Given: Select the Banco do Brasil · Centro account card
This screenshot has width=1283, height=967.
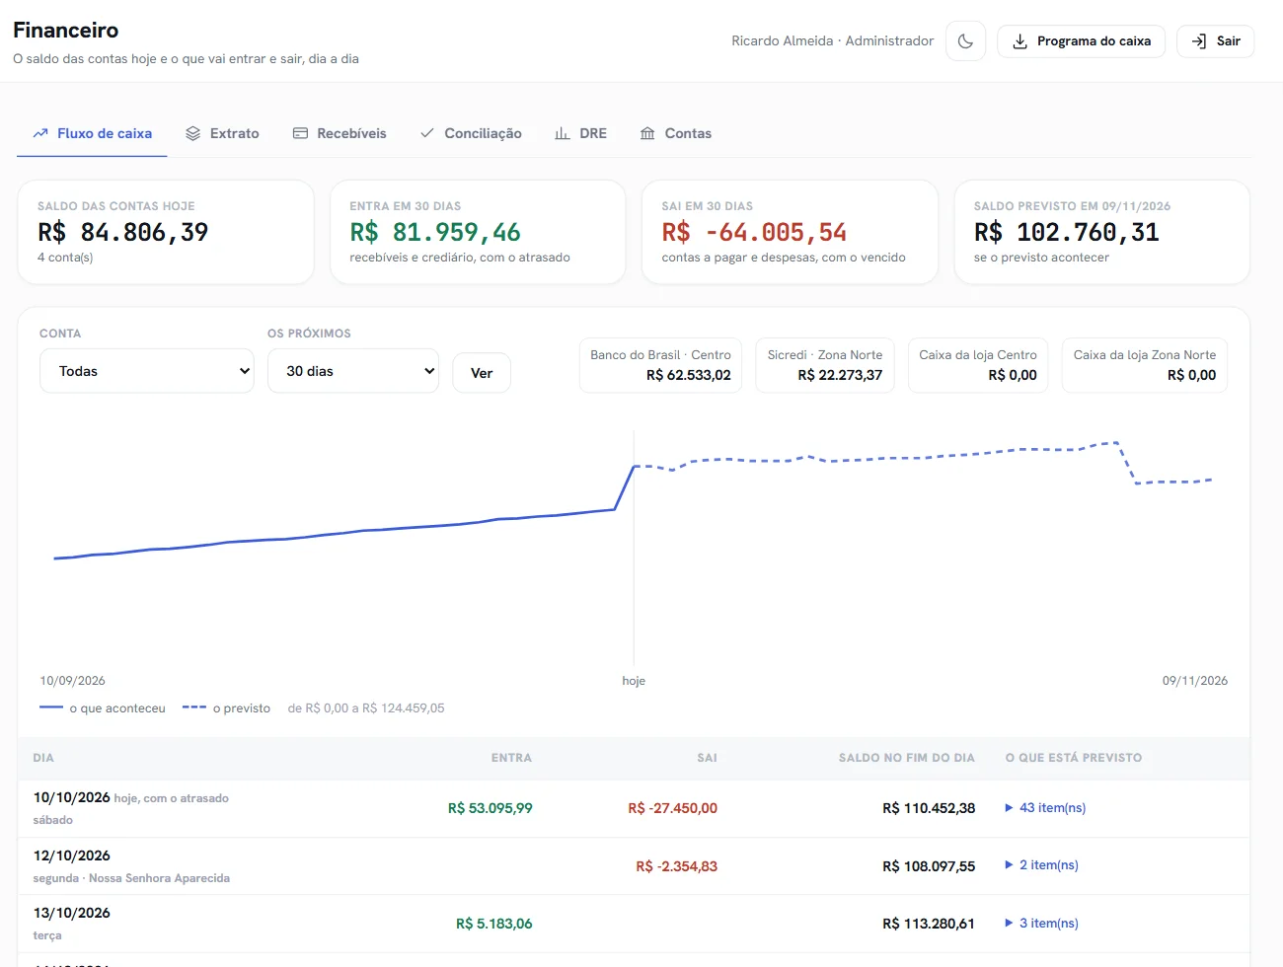Looking at the screenshot, I should point(660,365).
